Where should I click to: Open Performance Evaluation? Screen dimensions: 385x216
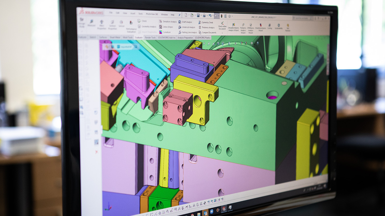tap(131, 26)
